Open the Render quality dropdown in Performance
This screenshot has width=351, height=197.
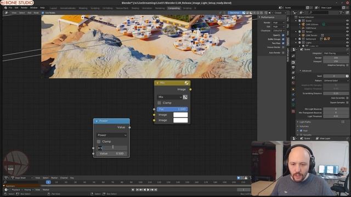[278, 23]
